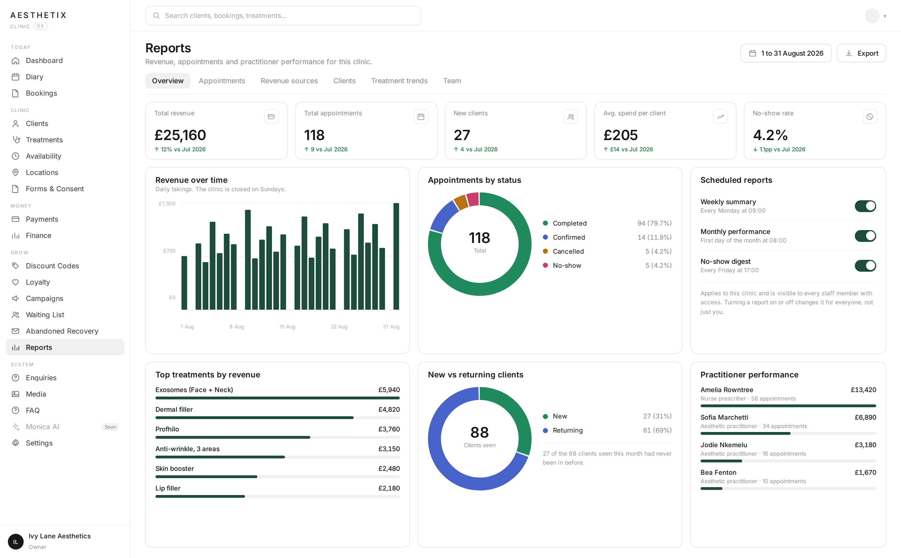Go to Forms & Consent page
This screenshot has height=558, width=901.
pos(65,189)
